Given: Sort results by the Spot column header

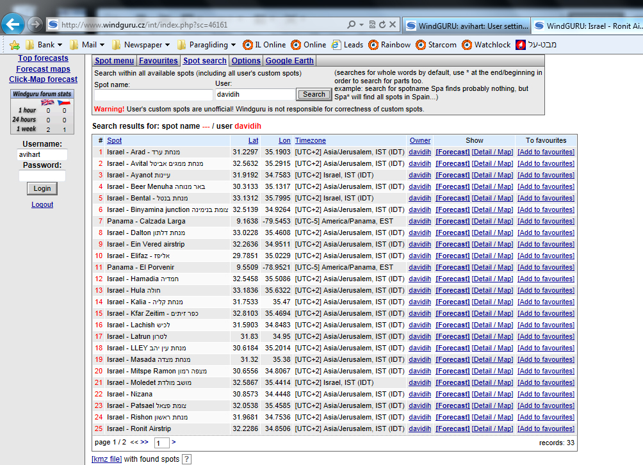Looking at the screenshot, I should (115, 140).
